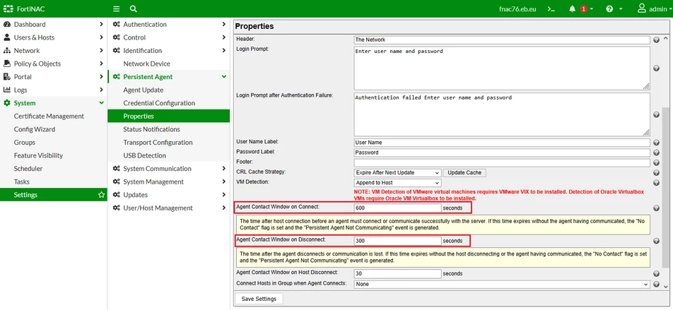
Task: Click the Network topology icon
Action: (x=6, y=51)
